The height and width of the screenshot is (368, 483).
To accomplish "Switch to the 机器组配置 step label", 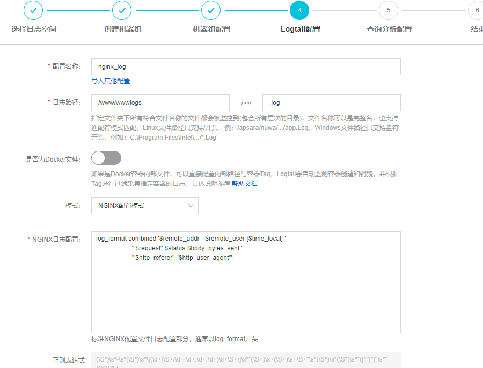I will click(211, 29).
